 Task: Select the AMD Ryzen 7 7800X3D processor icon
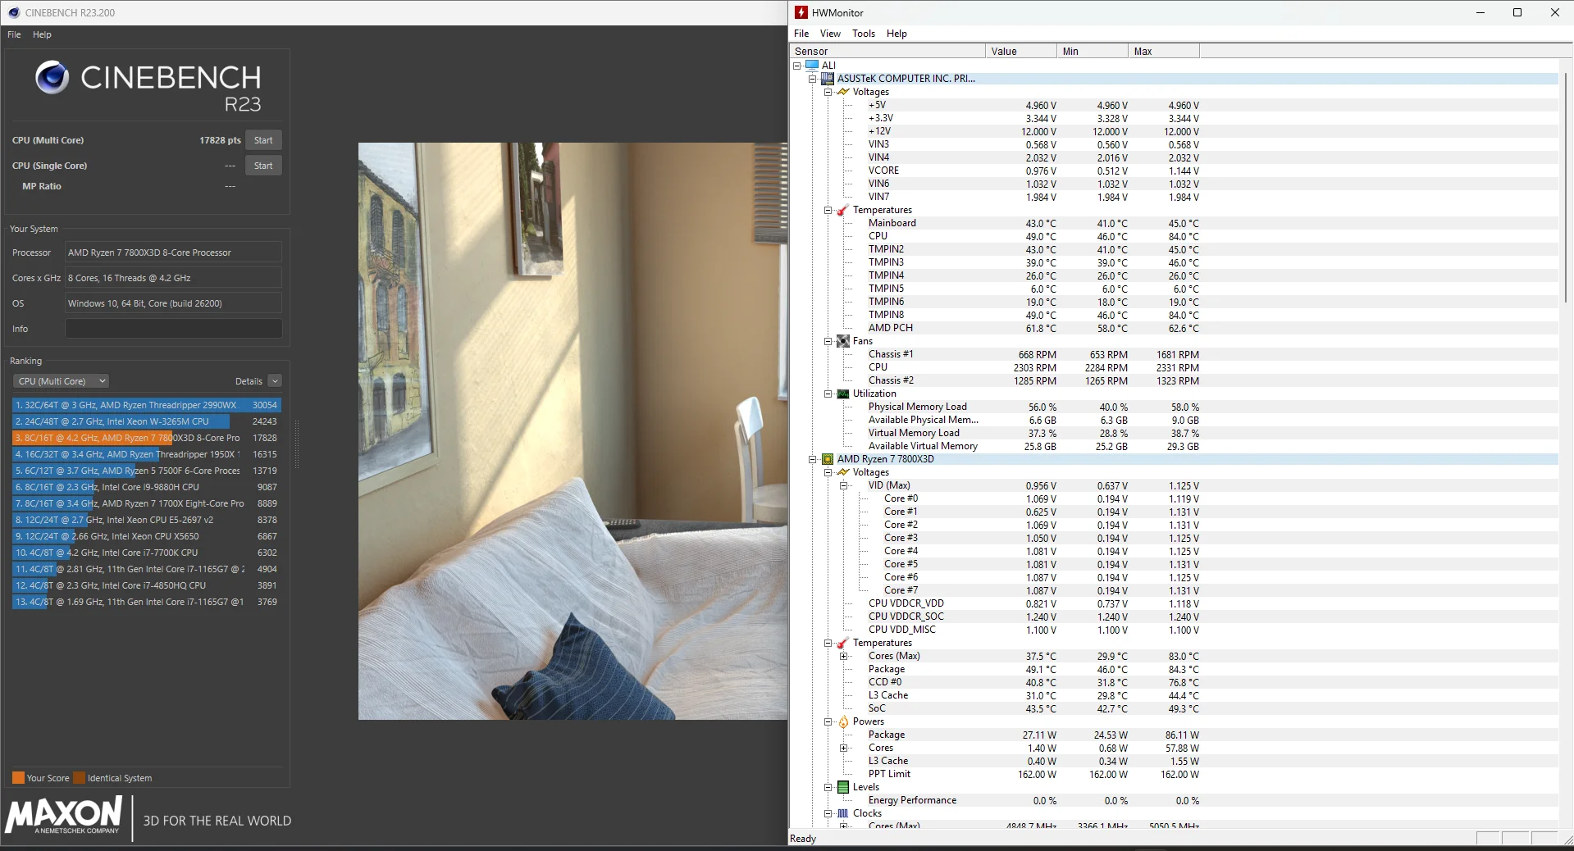[828, 459]
